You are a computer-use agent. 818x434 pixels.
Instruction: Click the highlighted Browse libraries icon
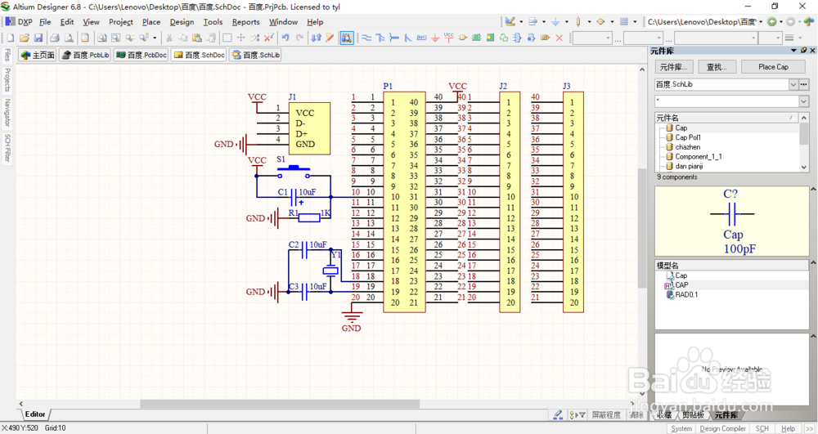(347, 38)
